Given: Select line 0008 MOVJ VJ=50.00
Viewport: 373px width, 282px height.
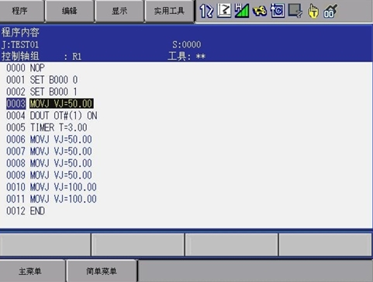Looking at the screenshot, I should [49, 163].
